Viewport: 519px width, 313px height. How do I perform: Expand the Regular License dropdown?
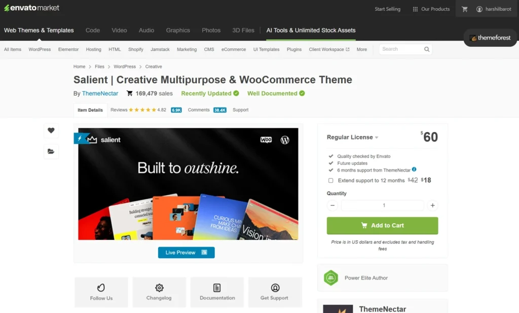click(353, 137)
